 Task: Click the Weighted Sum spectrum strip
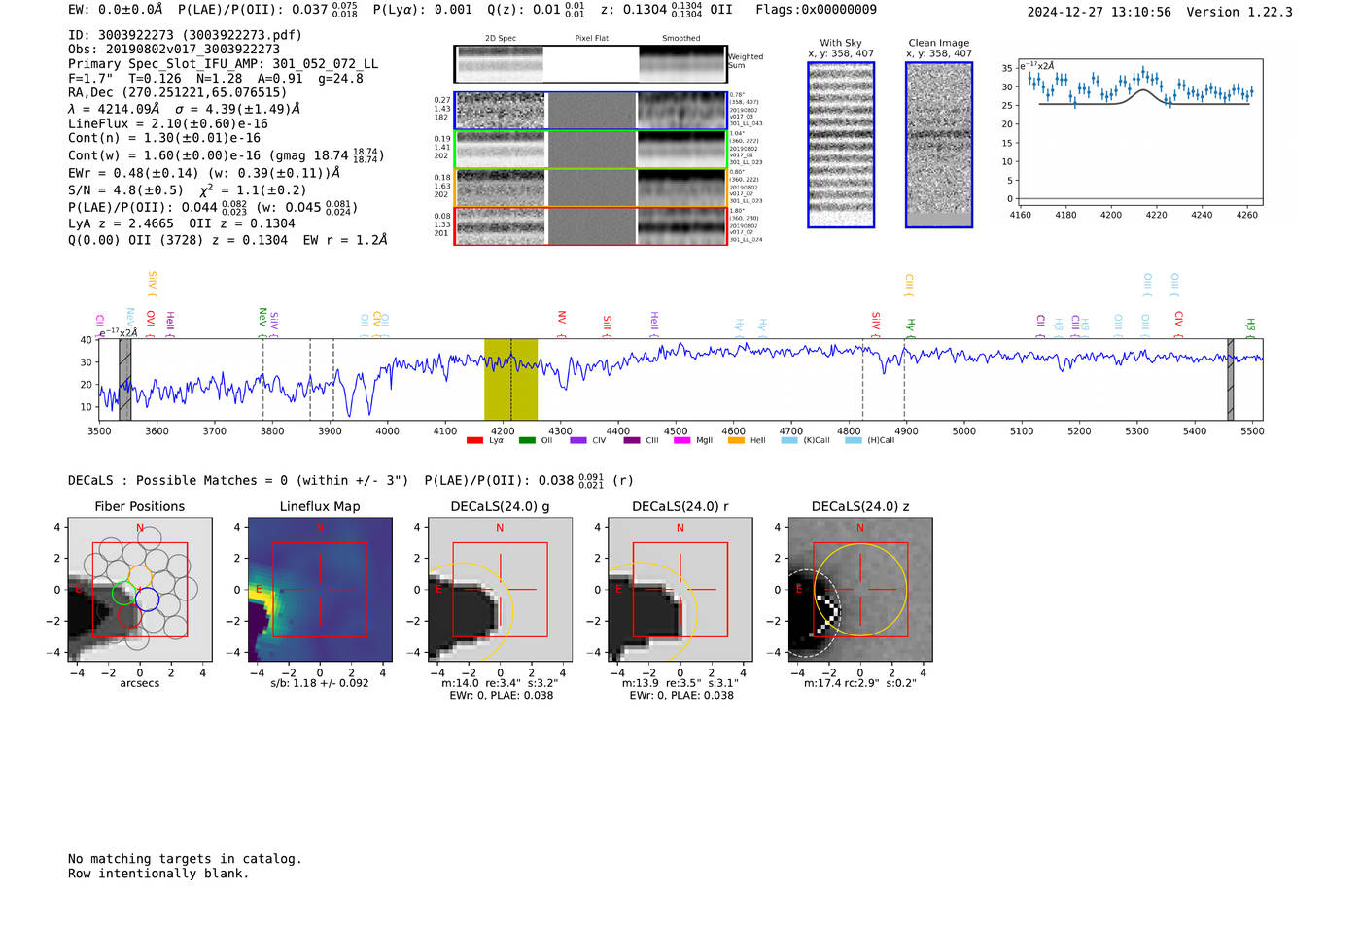590,64
